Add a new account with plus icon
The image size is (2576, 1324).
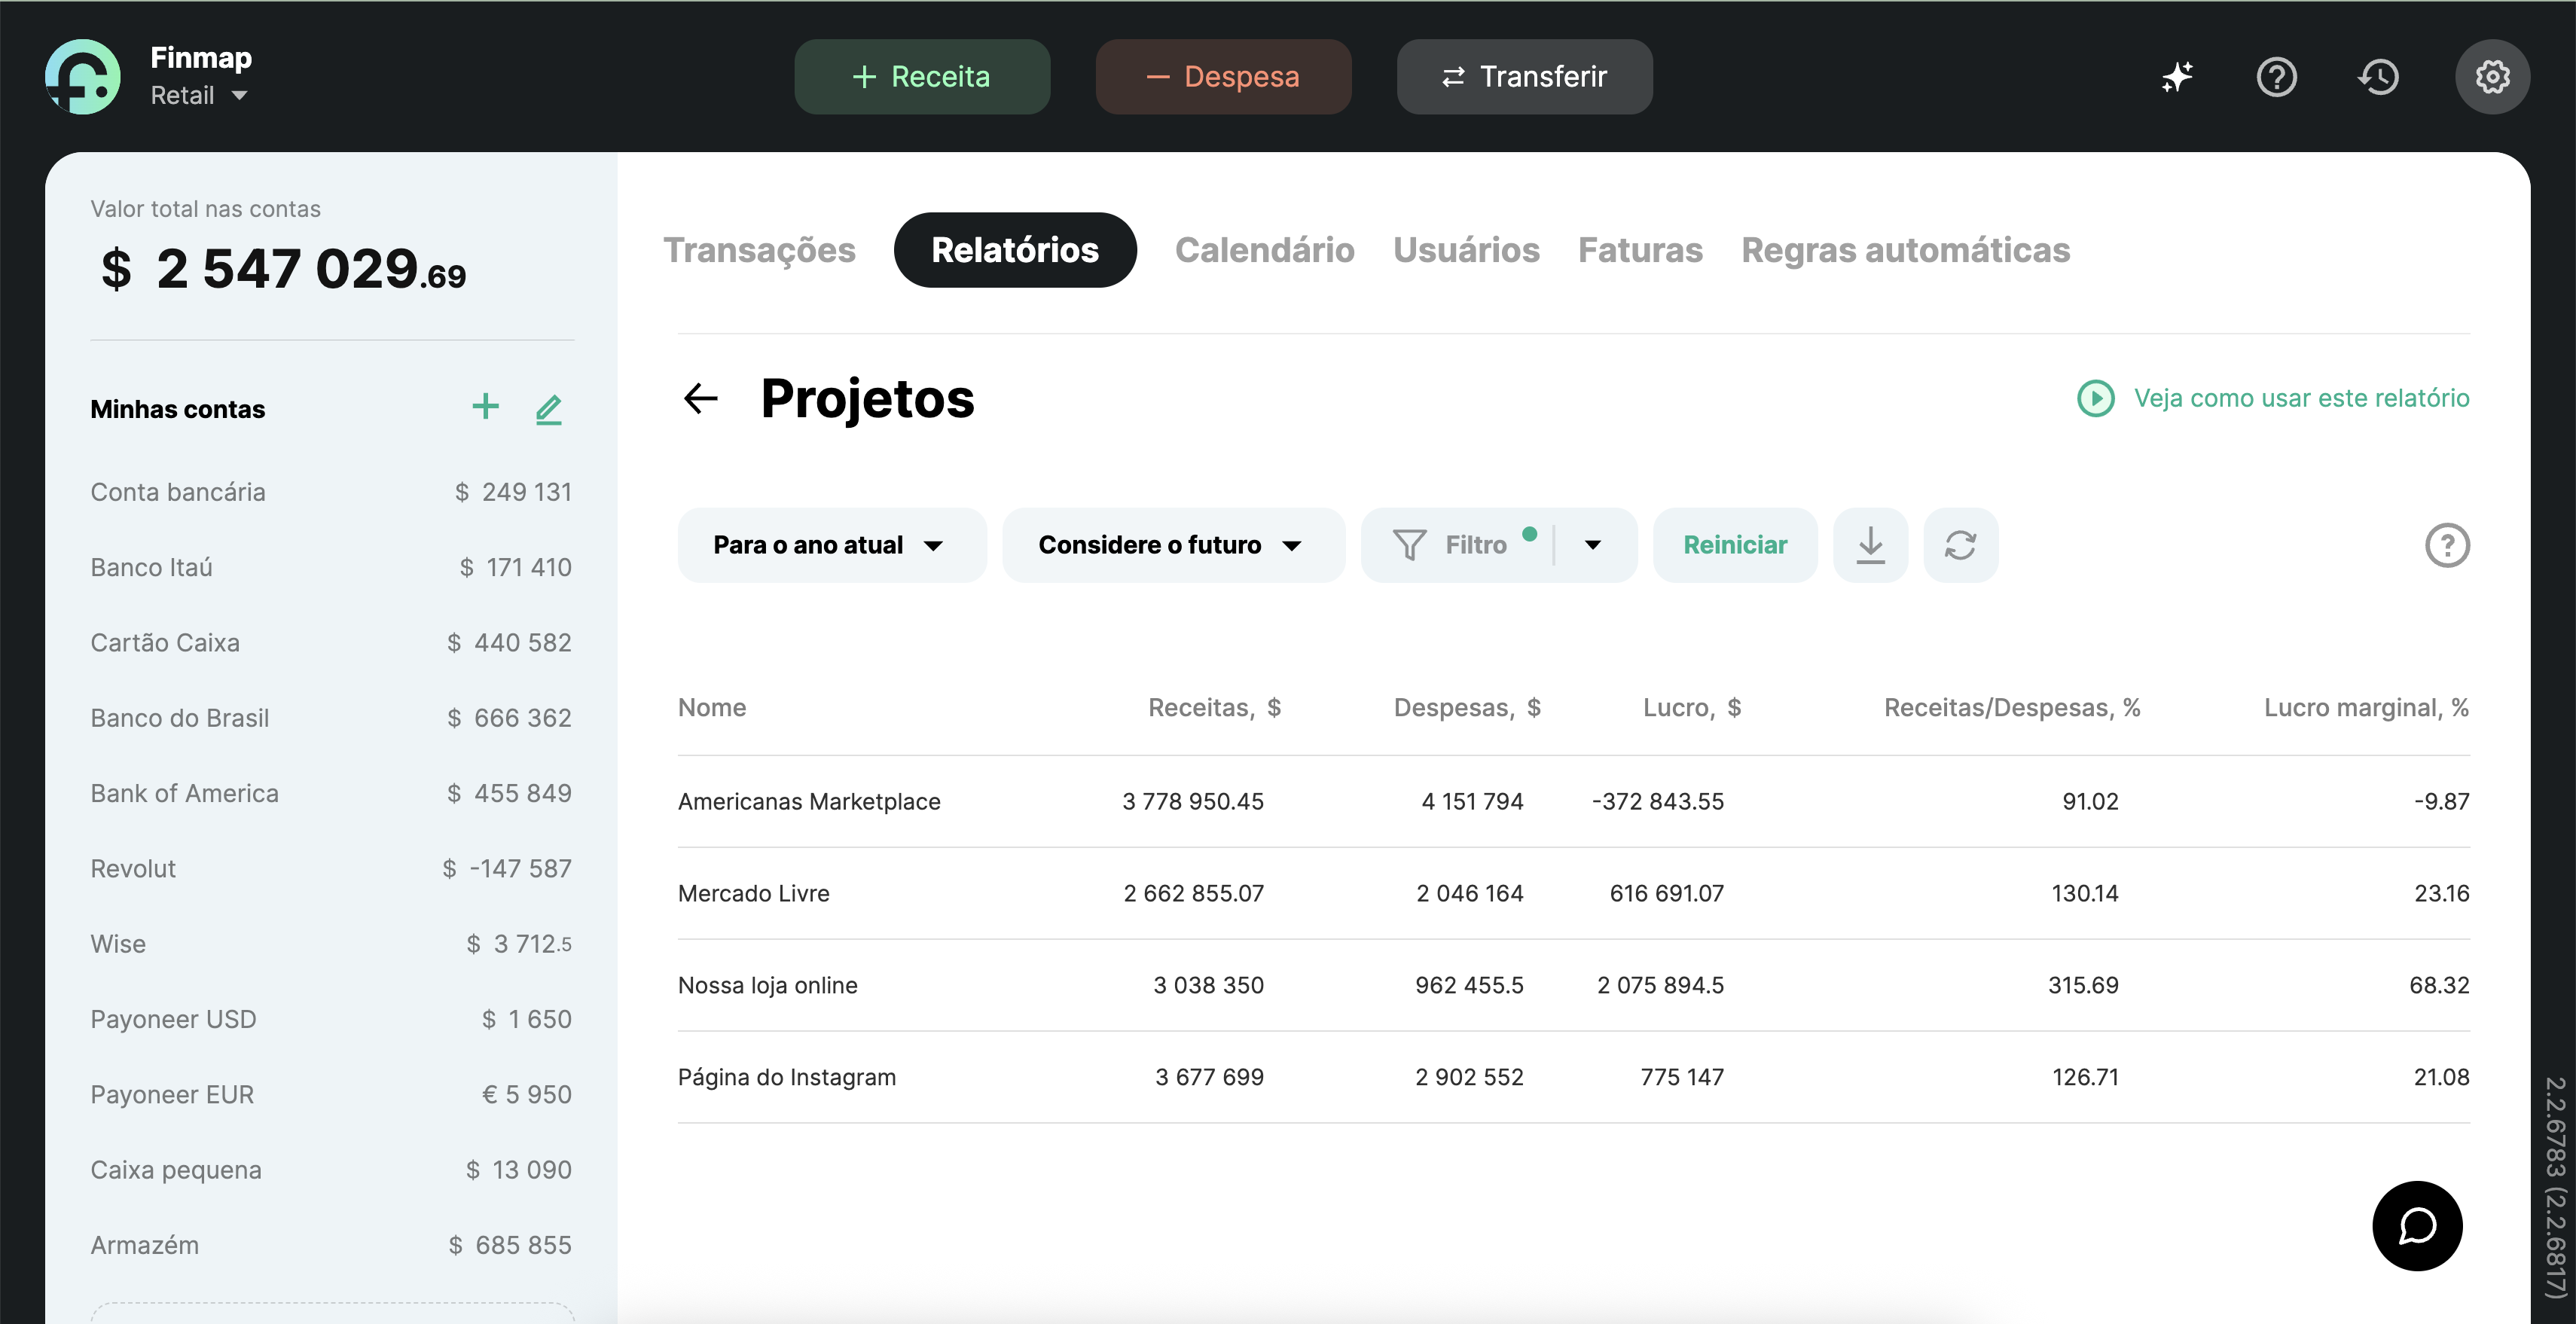[x=486, y=407]
